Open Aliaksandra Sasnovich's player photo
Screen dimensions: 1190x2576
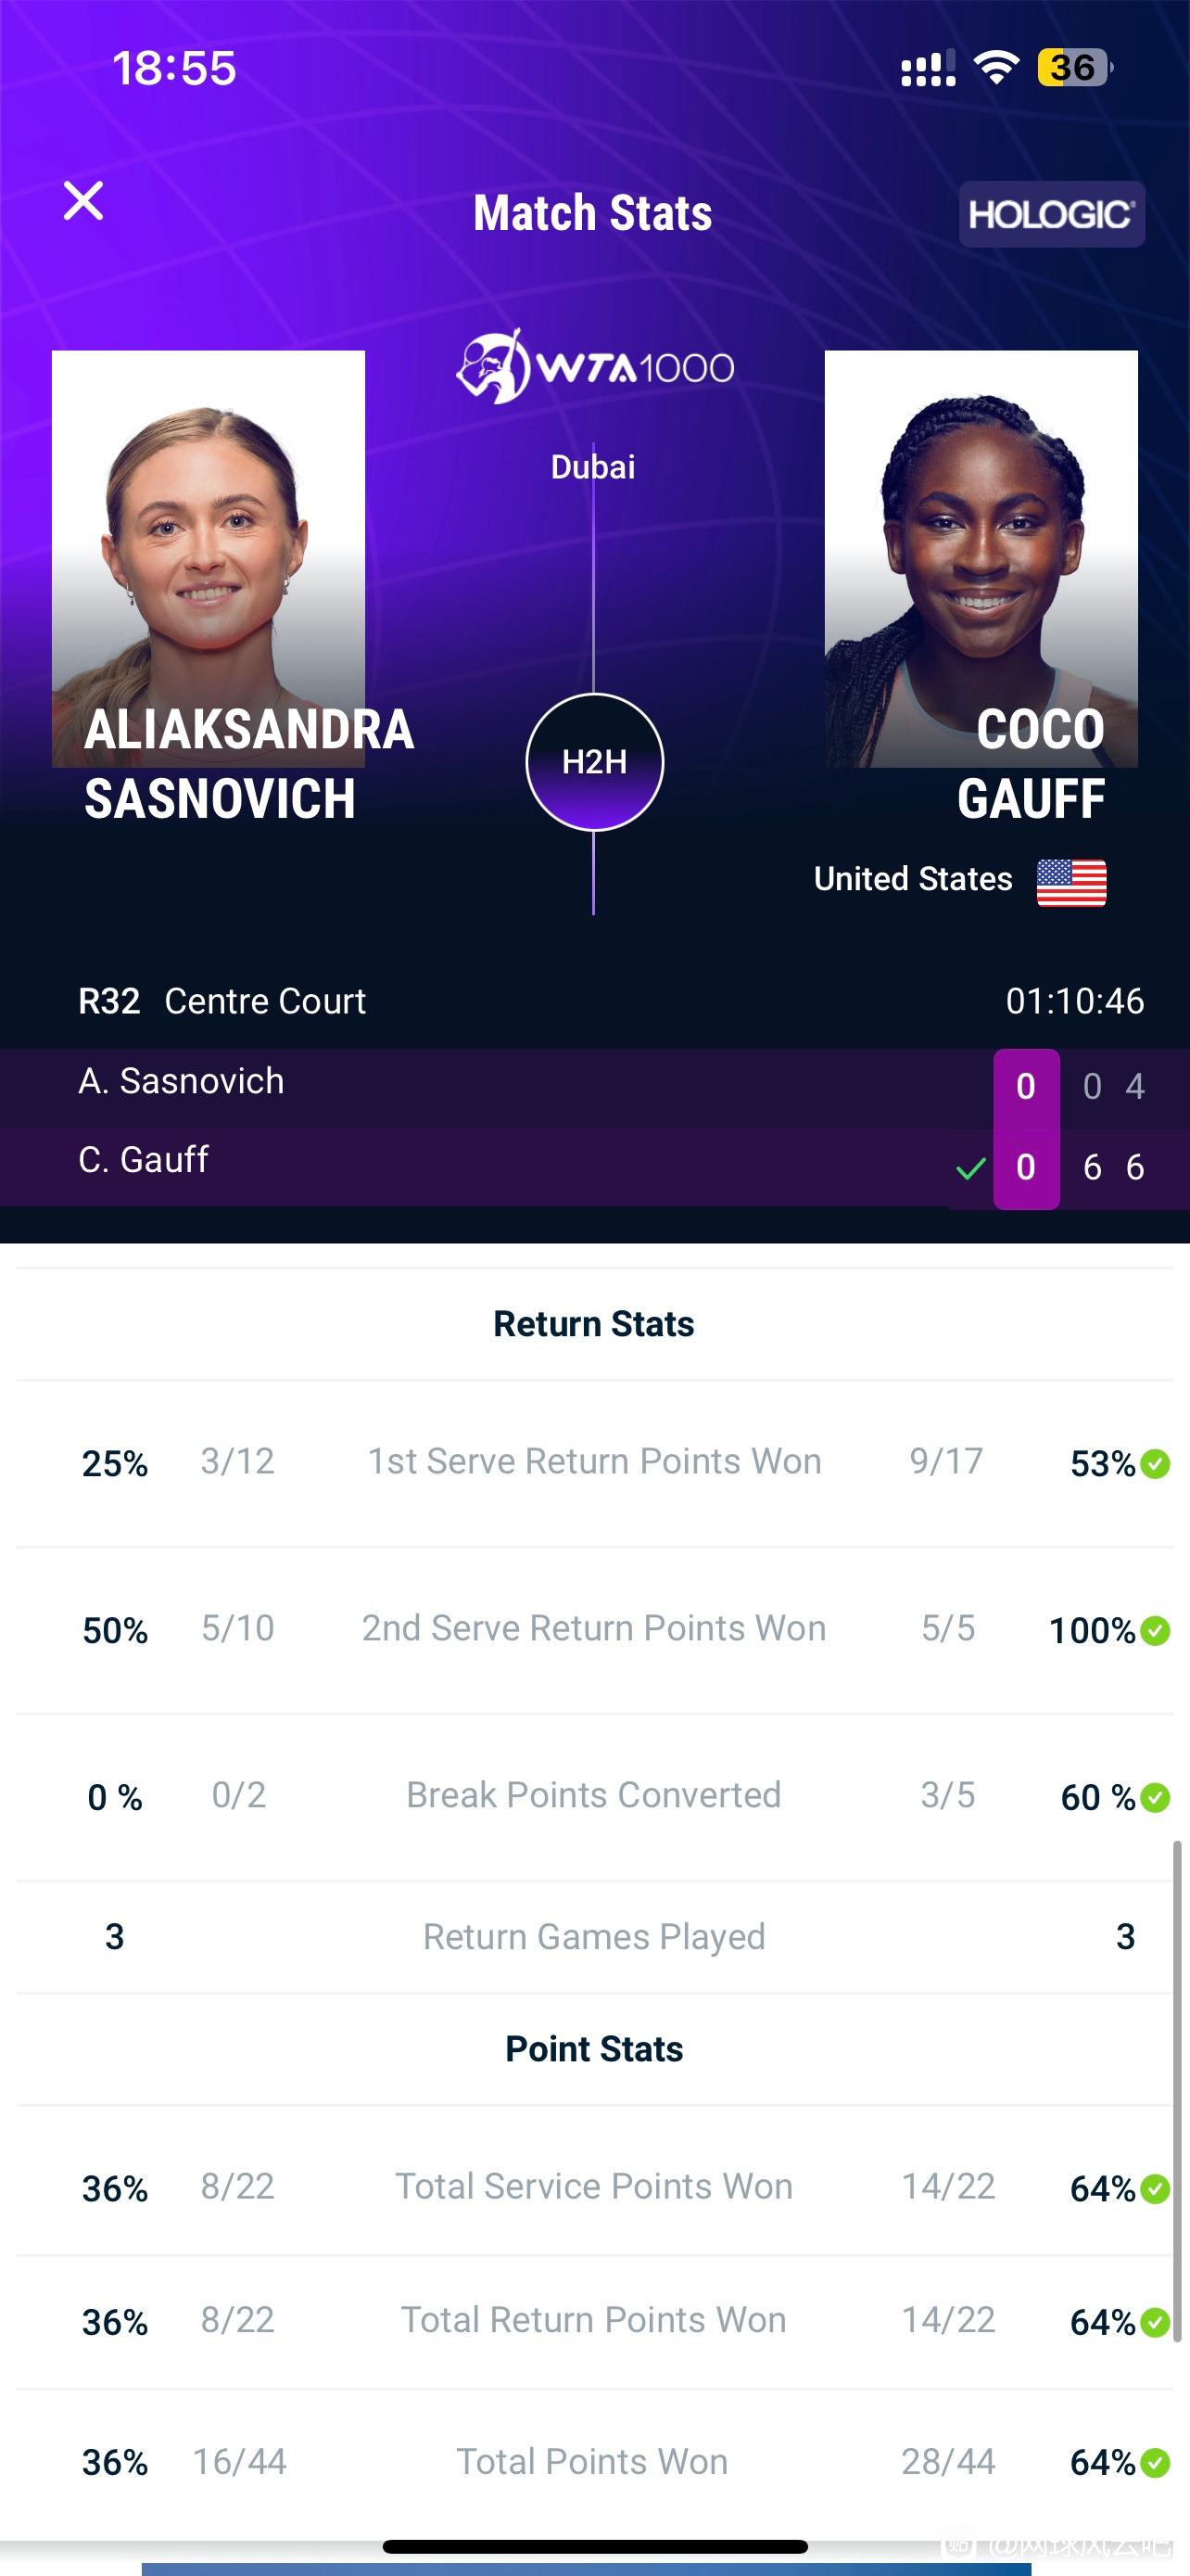click(208, 558)
